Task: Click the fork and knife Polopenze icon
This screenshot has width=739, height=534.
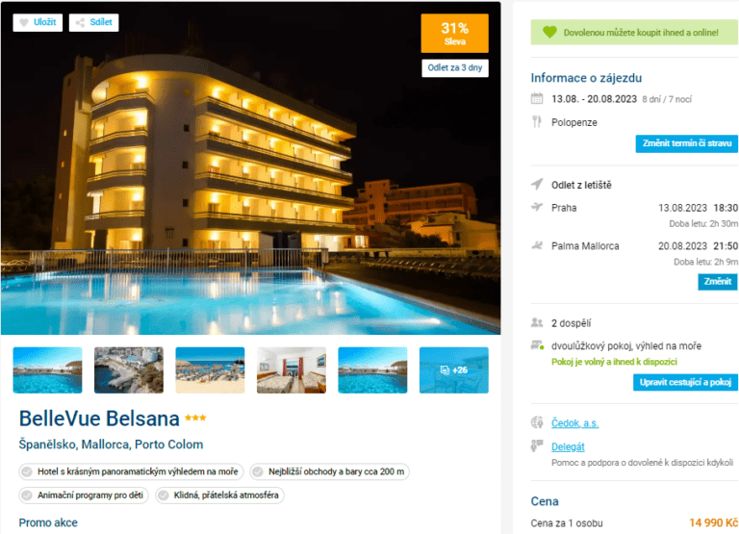Action: tap(537, 122)
